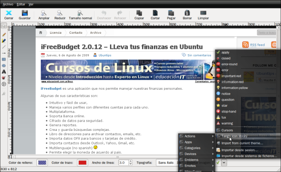Zoom in with Ampliar
This screenshot has height=172, width=281.
(x=44, y=15)
